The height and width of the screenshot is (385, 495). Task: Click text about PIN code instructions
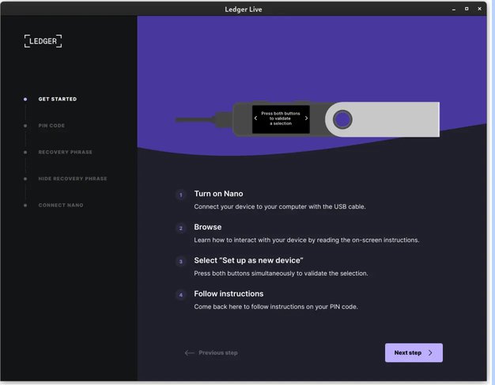click(x=276, y=307)
